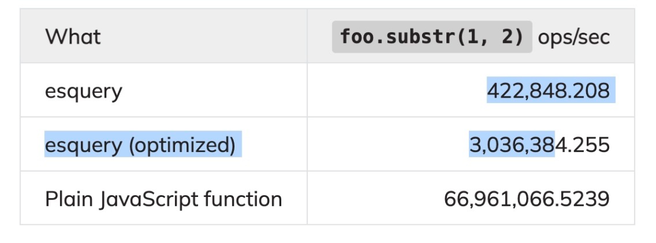Click the highlighted 422,848.208 value
Screen dimensions: 656x243
point(548,91)
